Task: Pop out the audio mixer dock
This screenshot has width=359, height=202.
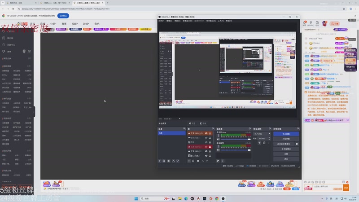Action: 250,129
